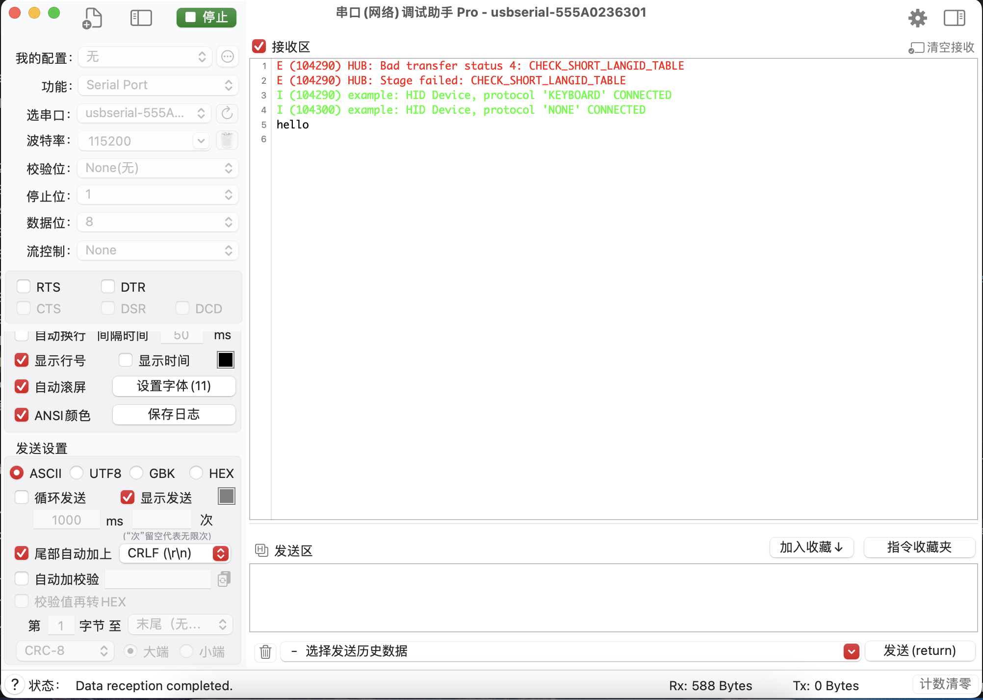Viewport: 983px width, 700px height.
Task: Enable 循环发送 checkbox
Action: (x=22, y=498)
